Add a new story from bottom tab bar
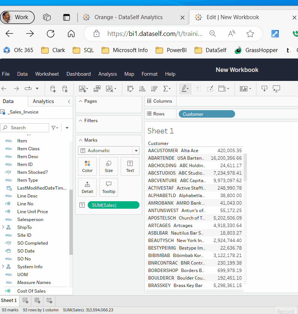Viewport: 298px width, 314px height. point(49,301)
